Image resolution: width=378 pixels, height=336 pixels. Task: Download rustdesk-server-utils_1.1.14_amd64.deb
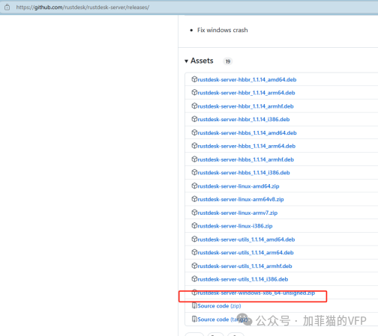[246, 239]
